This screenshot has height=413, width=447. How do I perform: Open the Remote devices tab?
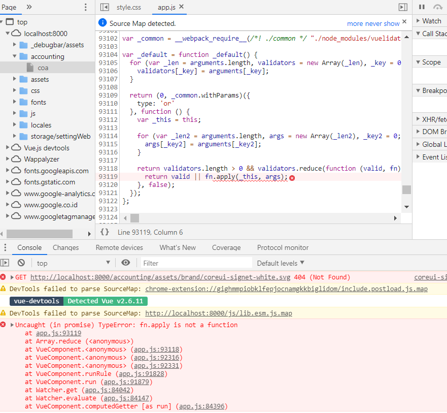click(119, 247)
